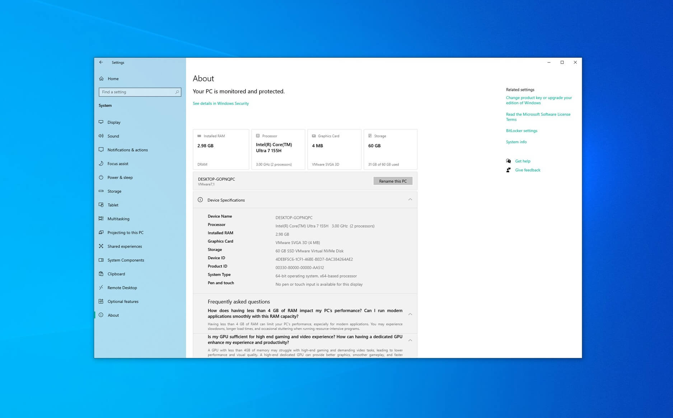Open BitLocker settings

(522, 130)
